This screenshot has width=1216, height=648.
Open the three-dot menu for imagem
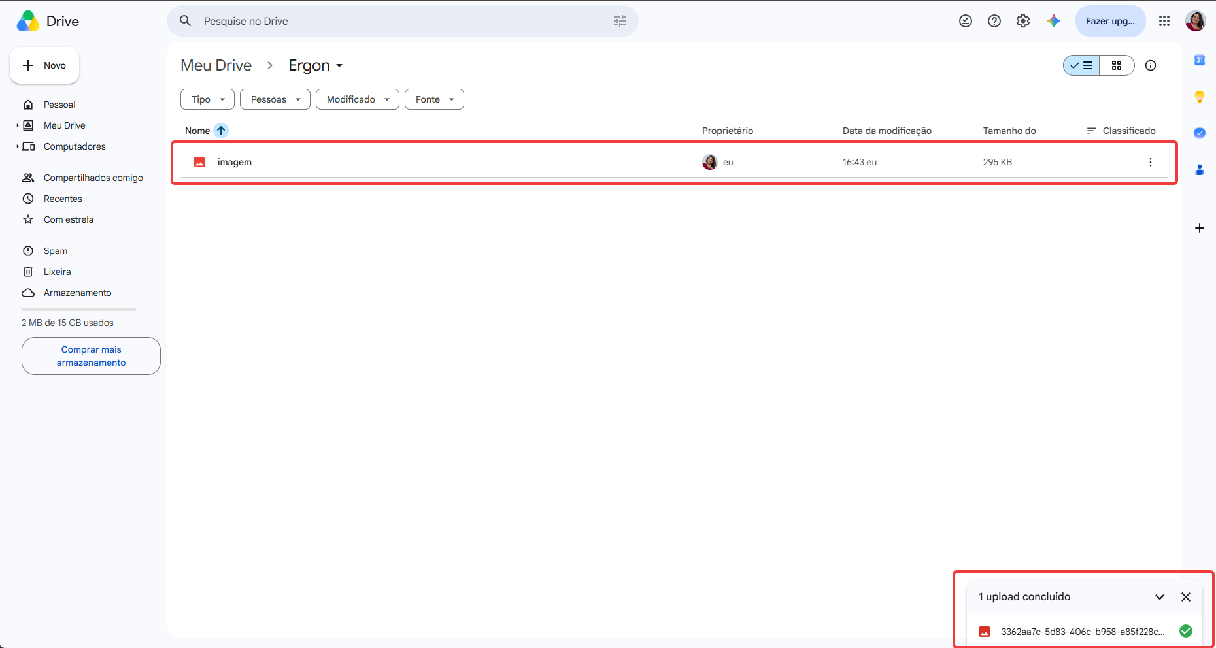(x=1151, y=162)
